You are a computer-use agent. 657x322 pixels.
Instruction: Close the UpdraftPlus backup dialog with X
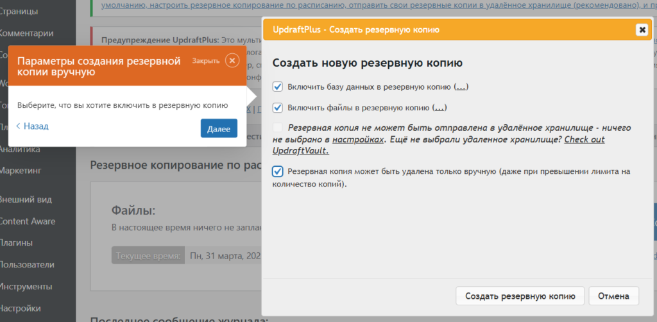[642, 30]
